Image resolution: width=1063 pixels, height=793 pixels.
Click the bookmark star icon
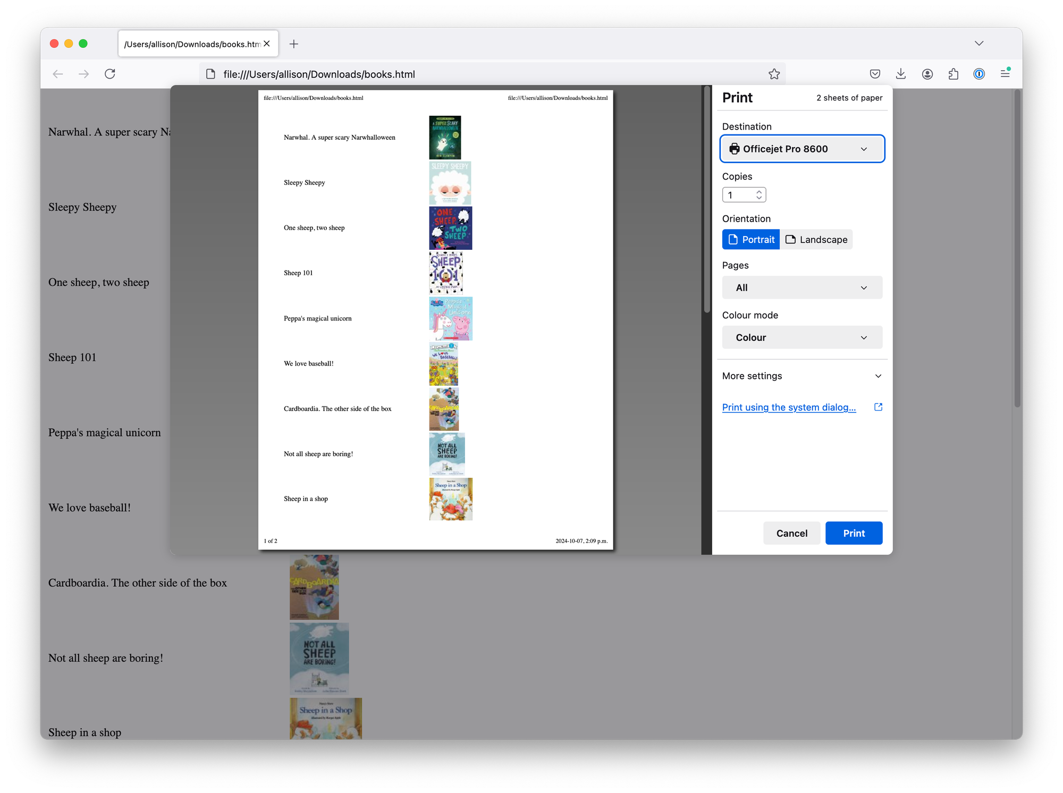[x=774, y=74]
